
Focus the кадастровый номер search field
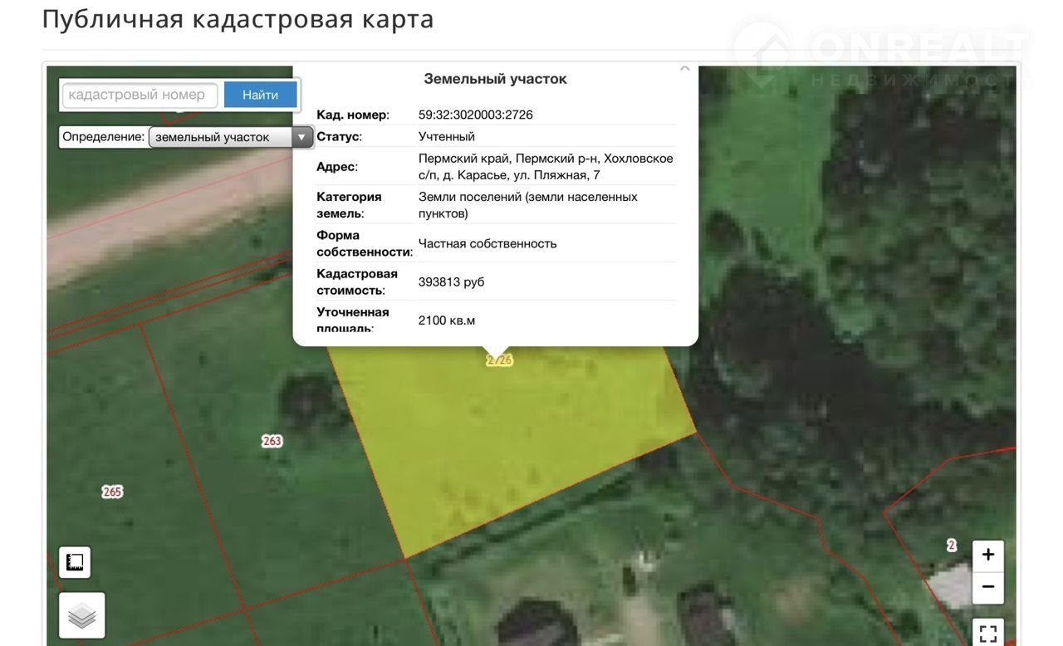[x=140, y=95]
